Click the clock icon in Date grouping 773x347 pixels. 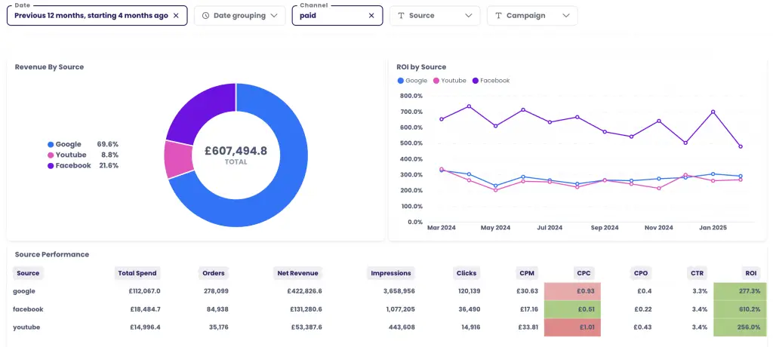click(205, 16)
